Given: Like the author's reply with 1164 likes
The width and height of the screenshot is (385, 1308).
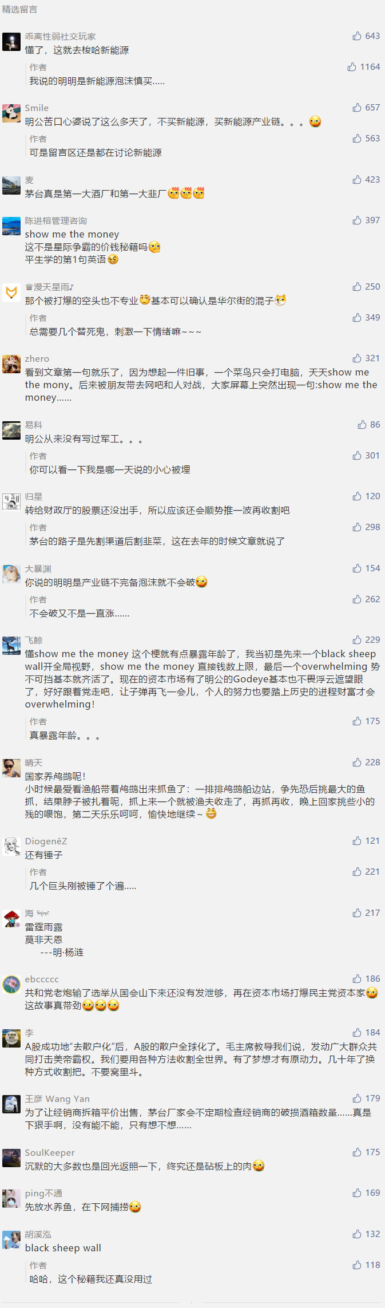Looking at the screenshot, I should [x=352, y=67].
